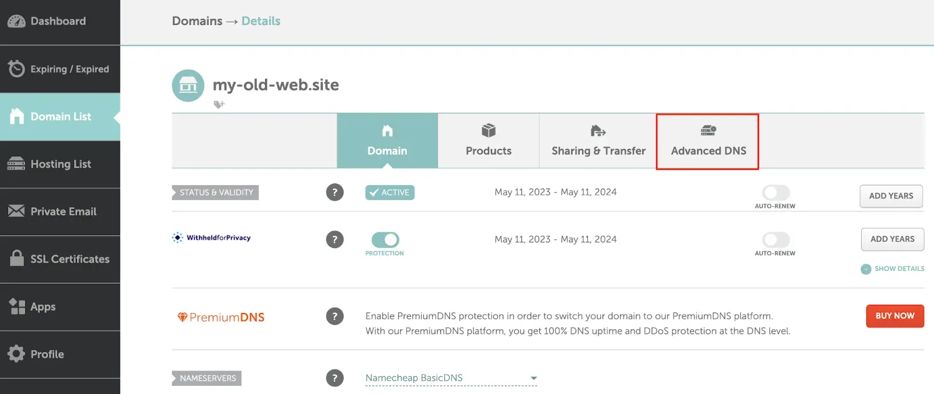Image resolution: width=934 pixels, height=394 pixels.
Task: Toggle auto-renew next to domain privacy
Action: click(x=775, y=239)
